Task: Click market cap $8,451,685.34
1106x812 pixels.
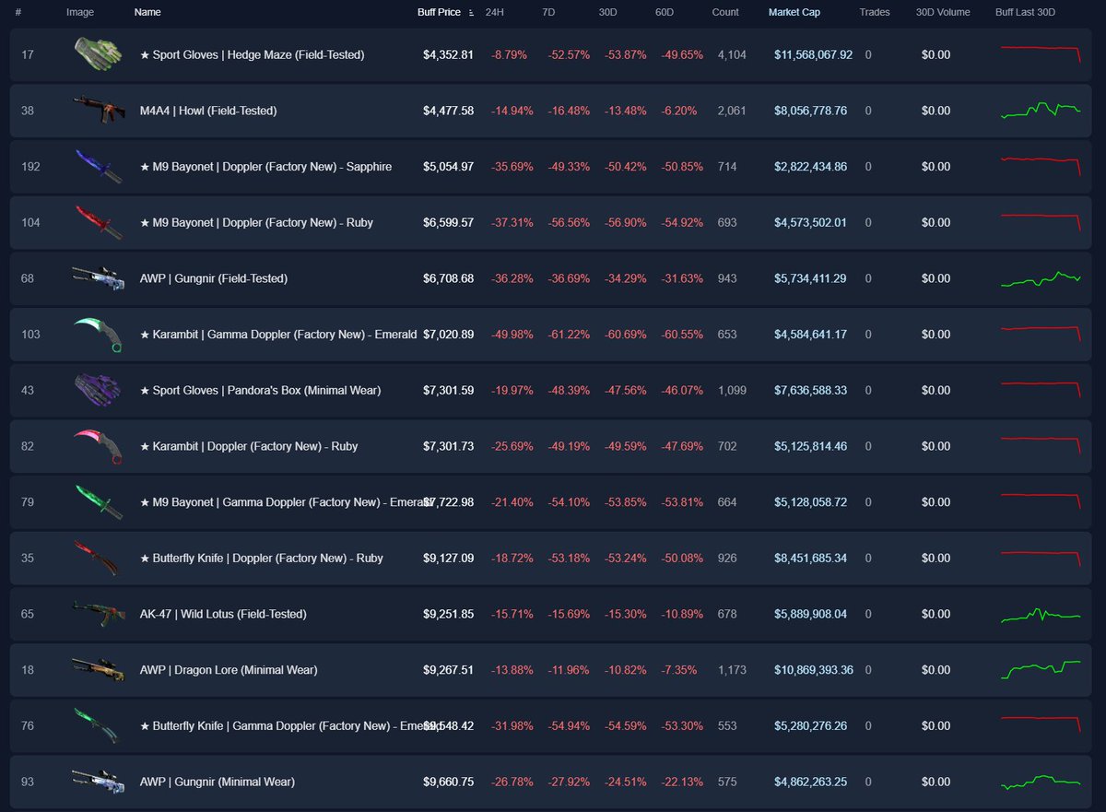Action: coord(810,558)
